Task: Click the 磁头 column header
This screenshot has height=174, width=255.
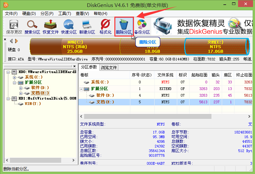Action: (x=216, y=75)
